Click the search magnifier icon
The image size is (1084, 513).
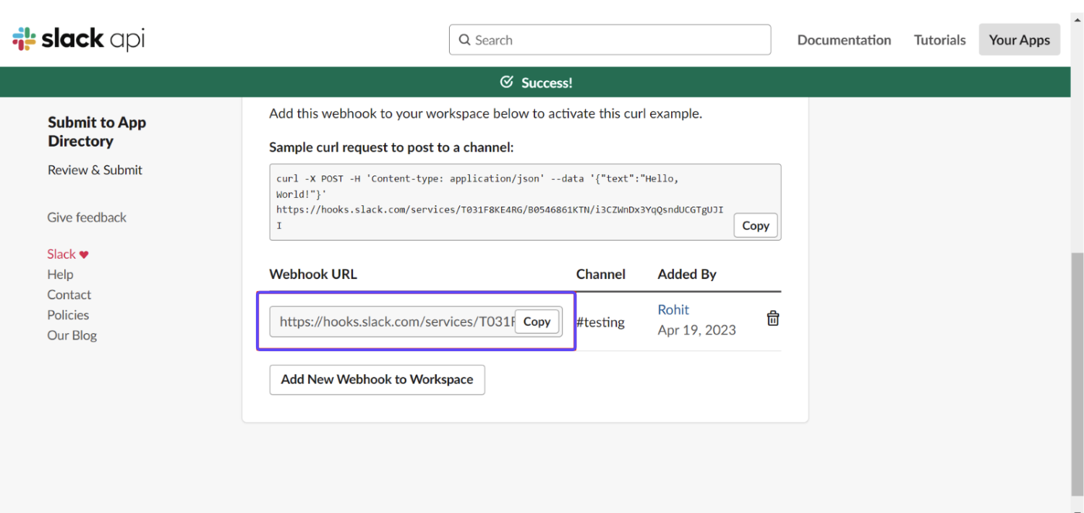tap(465, 40)
